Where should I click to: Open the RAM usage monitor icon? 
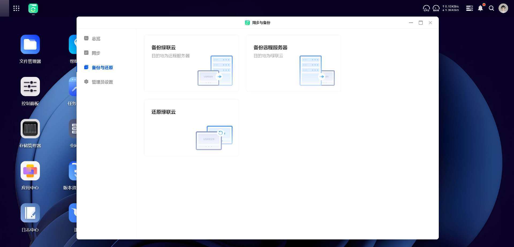point(436,9)
